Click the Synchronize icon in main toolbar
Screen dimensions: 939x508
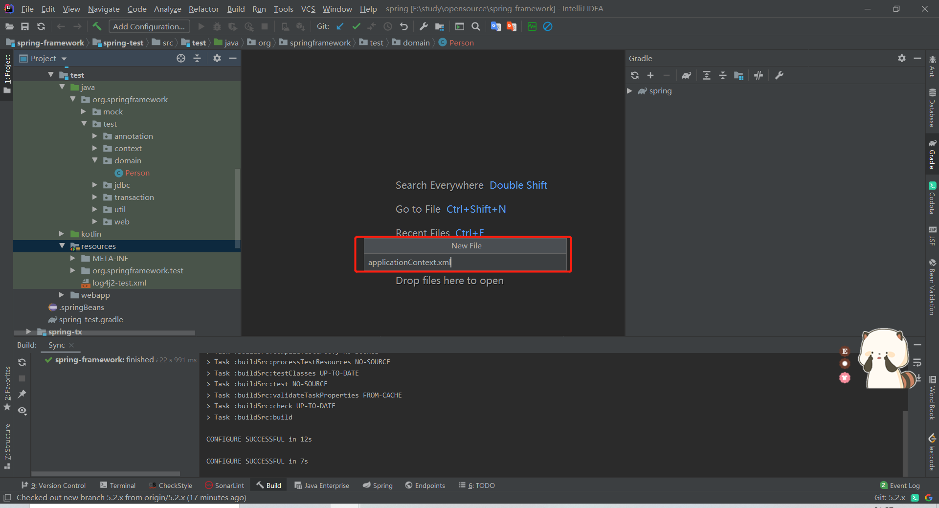pos(41,26)
